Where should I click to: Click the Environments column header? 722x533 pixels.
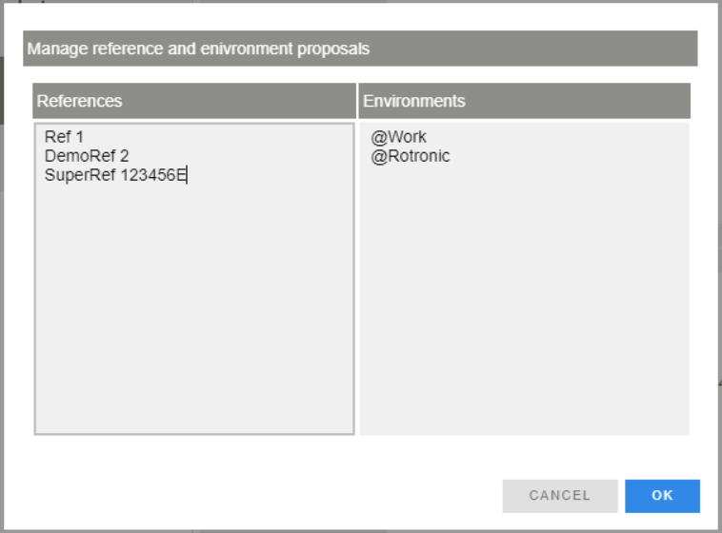pyautogui.click(x=523, y=101)
